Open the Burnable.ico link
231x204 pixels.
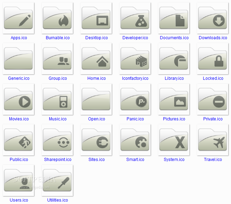[58, 38]
